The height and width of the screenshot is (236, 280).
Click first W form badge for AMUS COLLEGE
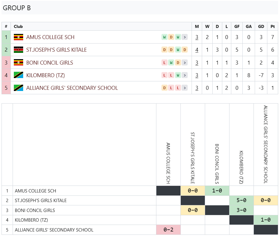(165, 37)
